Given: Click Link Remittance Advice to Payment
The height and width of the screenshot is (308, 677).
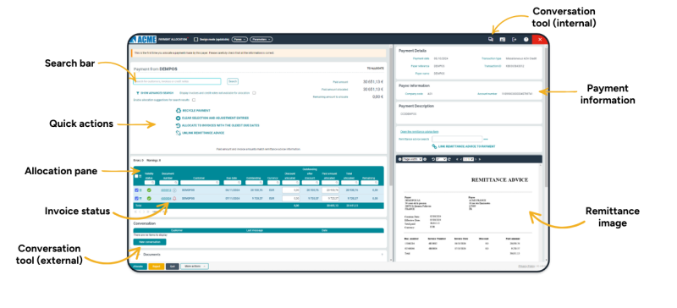Looking at the screenshot, I should 467,146.
